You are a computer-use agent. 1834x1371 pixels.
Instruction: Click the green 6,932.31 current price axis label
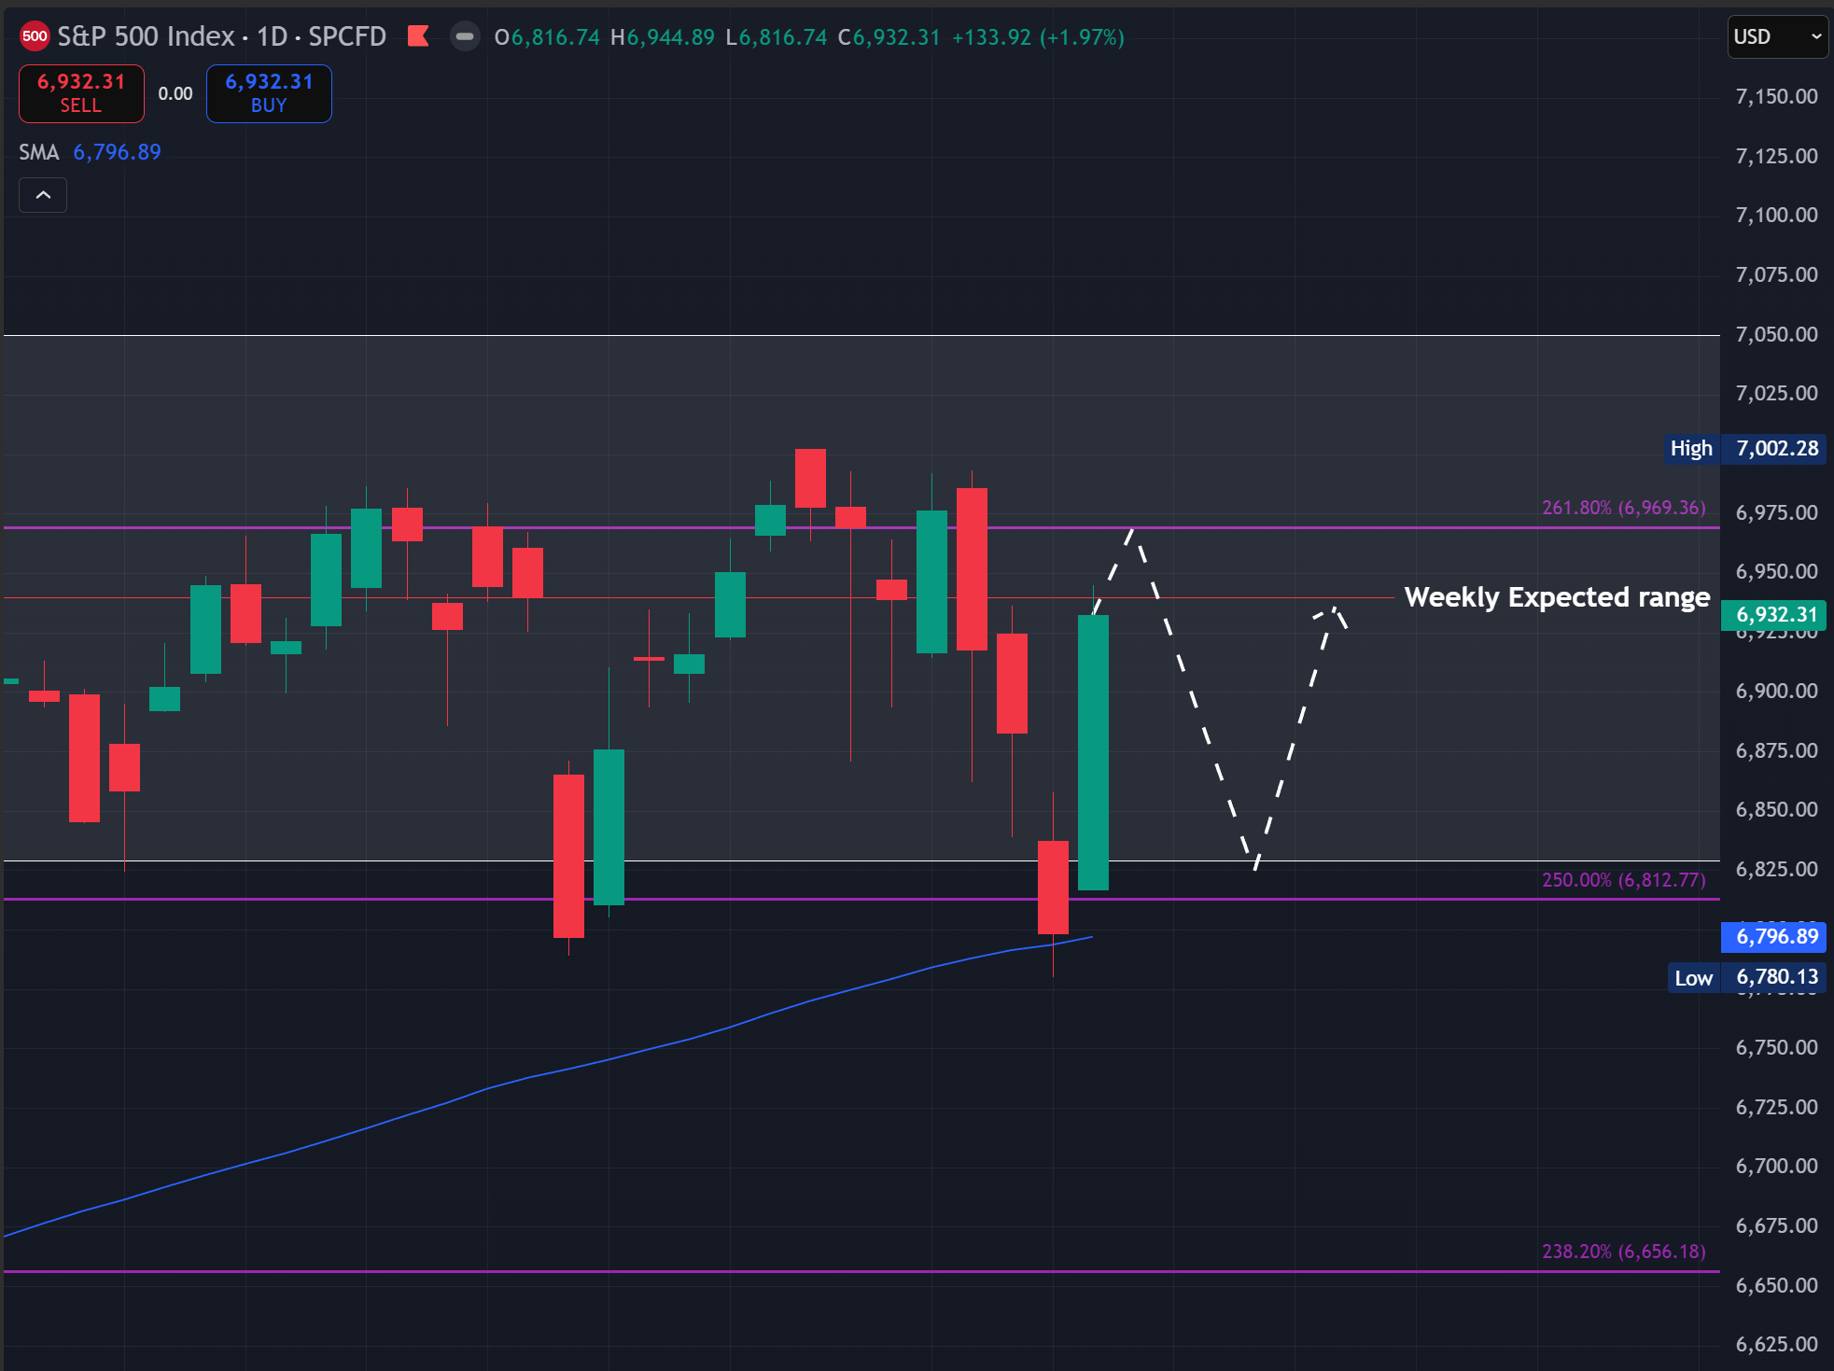point(1775,615)
